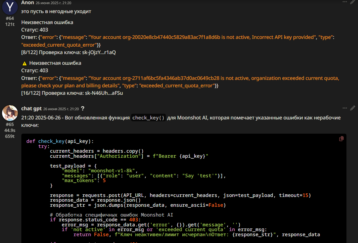Screen dimensions: 358x243
Task: Click the code line with "messages" role user
Action: (x=144, y=176)
